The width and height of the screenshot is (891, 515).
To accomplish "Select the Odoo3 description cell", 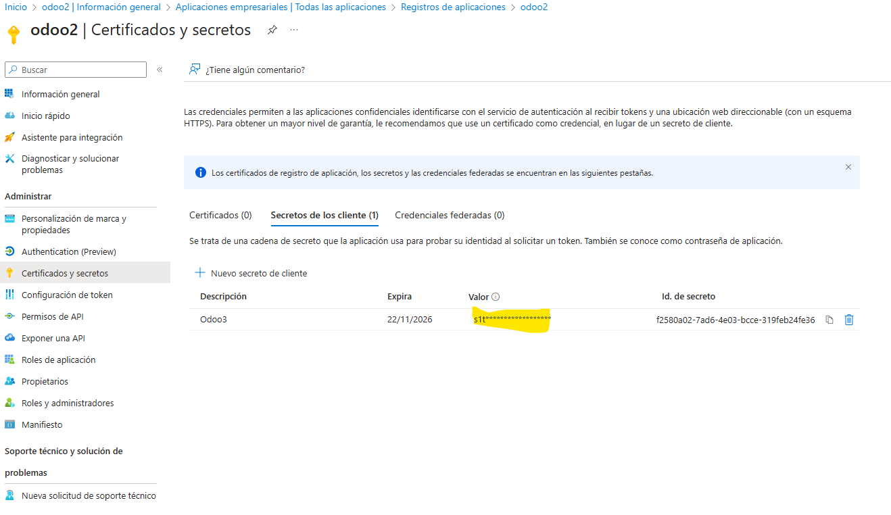I will [214, 320].
